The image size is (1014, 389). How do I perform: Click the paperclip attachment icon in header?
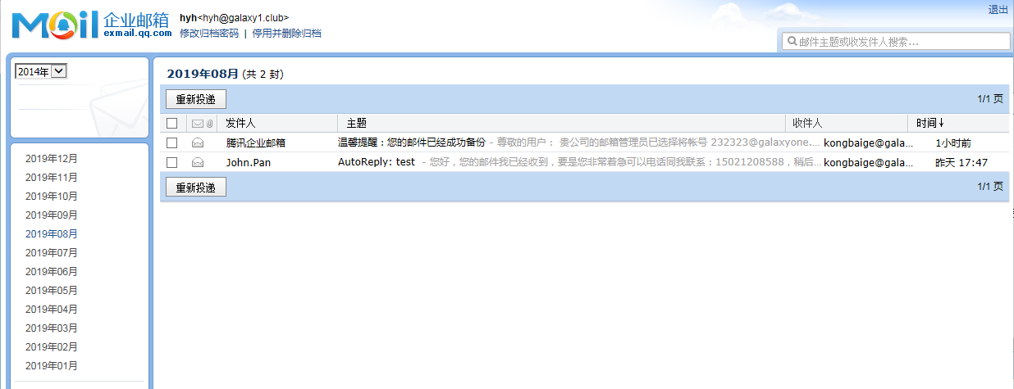click(x=209, y=124)
